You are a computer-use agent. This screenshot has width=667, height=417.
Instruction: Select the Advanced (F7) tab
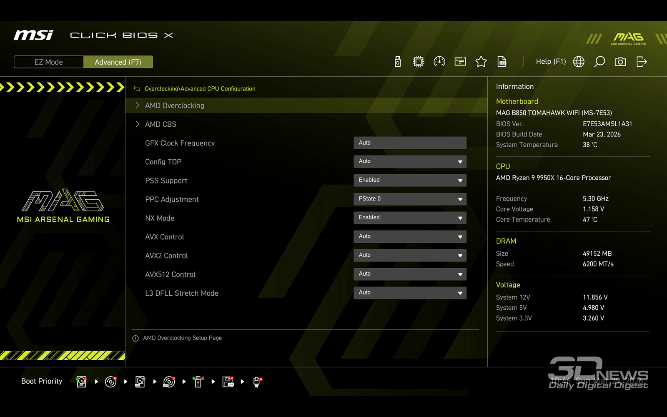(x=118, y=62)
